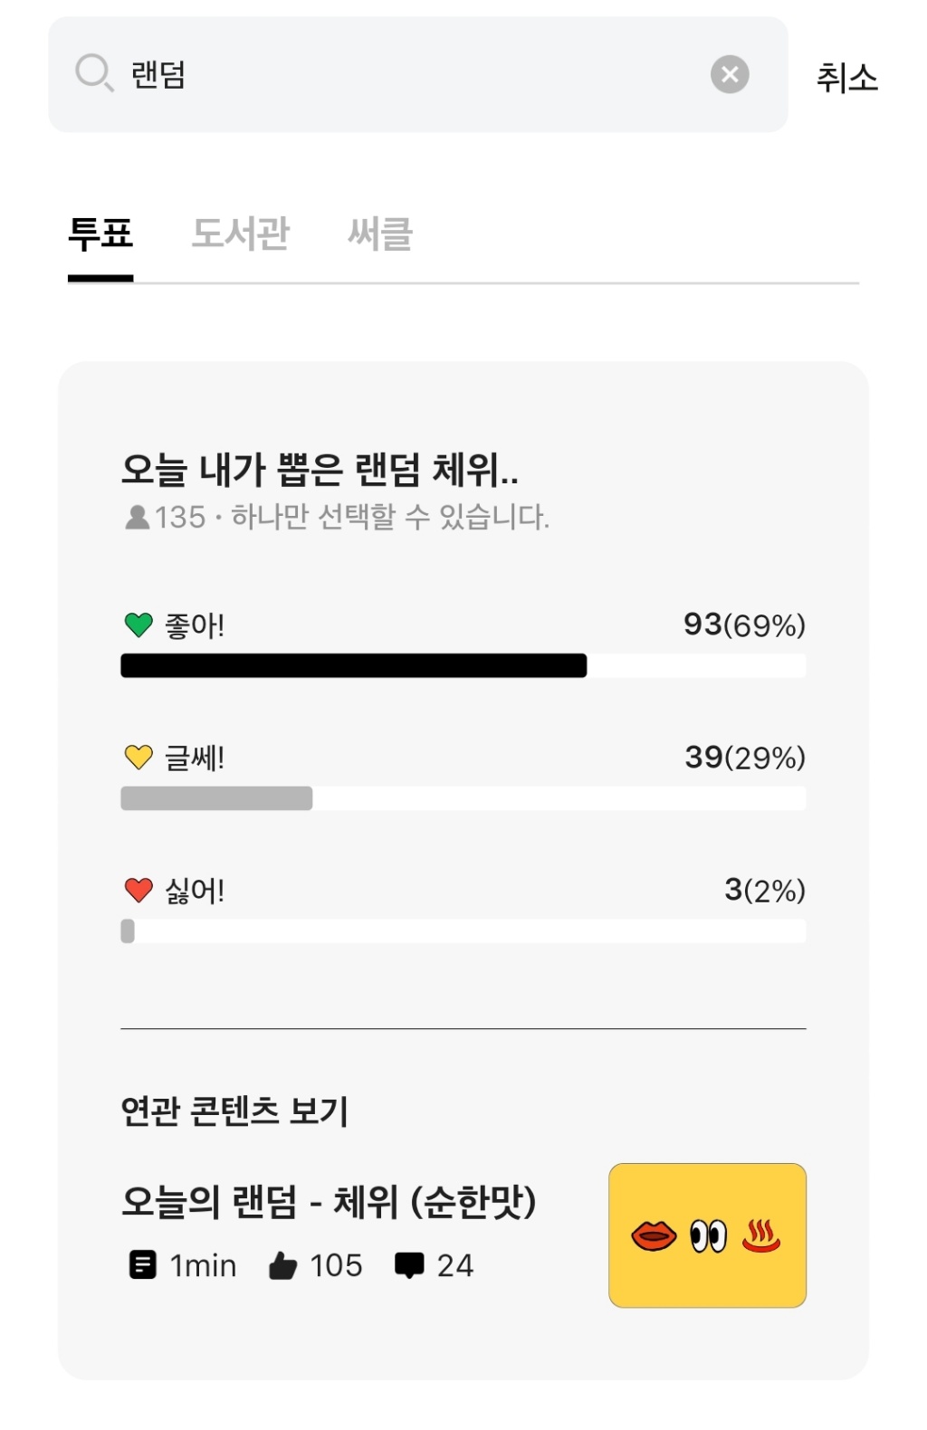Open the 오늘의 랜덤 - 체위 (순한맛) article
Screen dimensions: 927x1430
(x=329, y=1202)
